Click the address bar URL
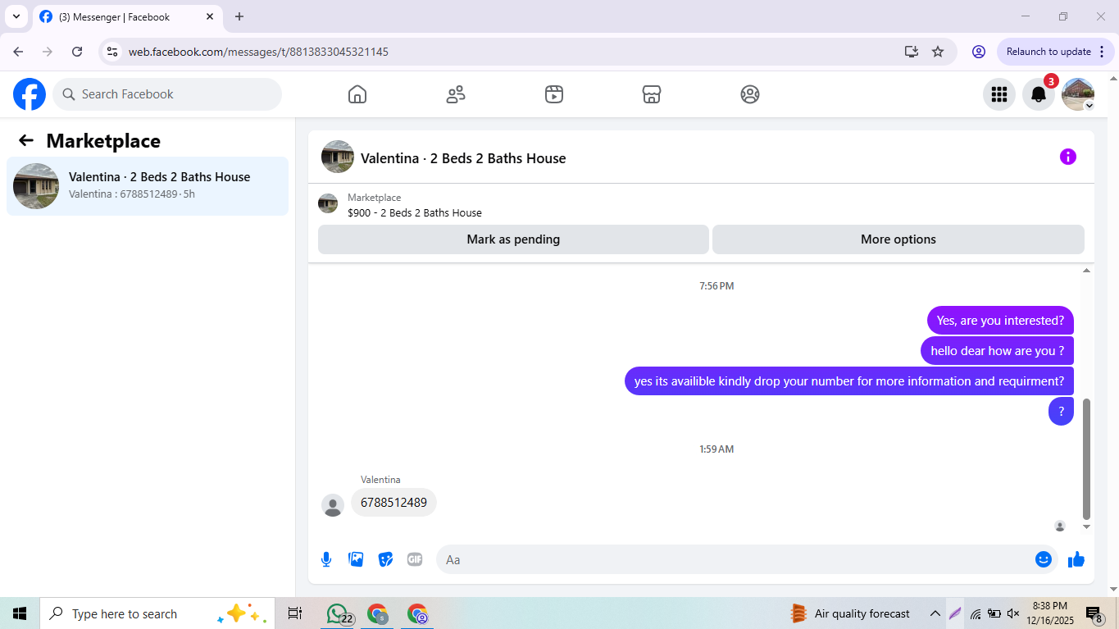 pyautogui.click(x=258, y=52)
